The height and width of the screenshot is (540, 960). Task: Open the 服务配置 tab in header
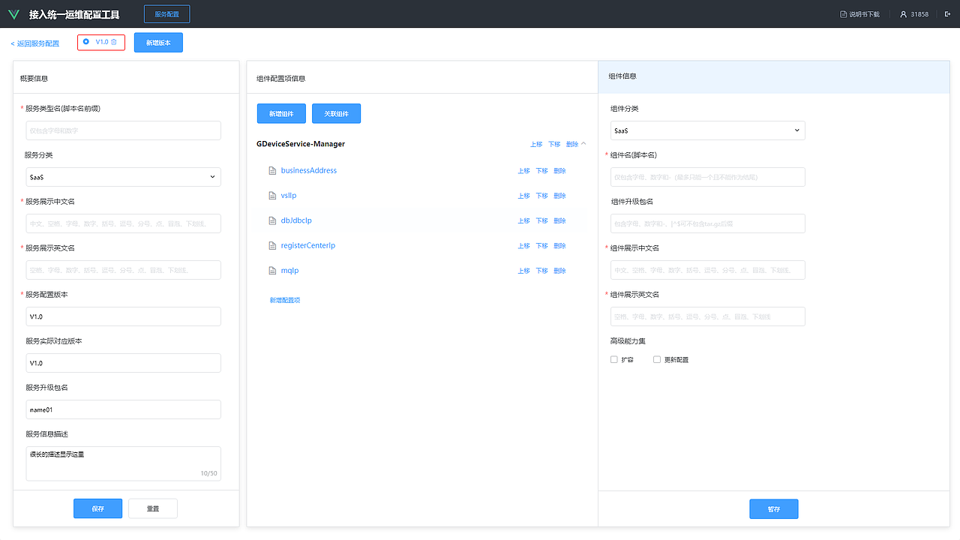click(x=166, y=14)
